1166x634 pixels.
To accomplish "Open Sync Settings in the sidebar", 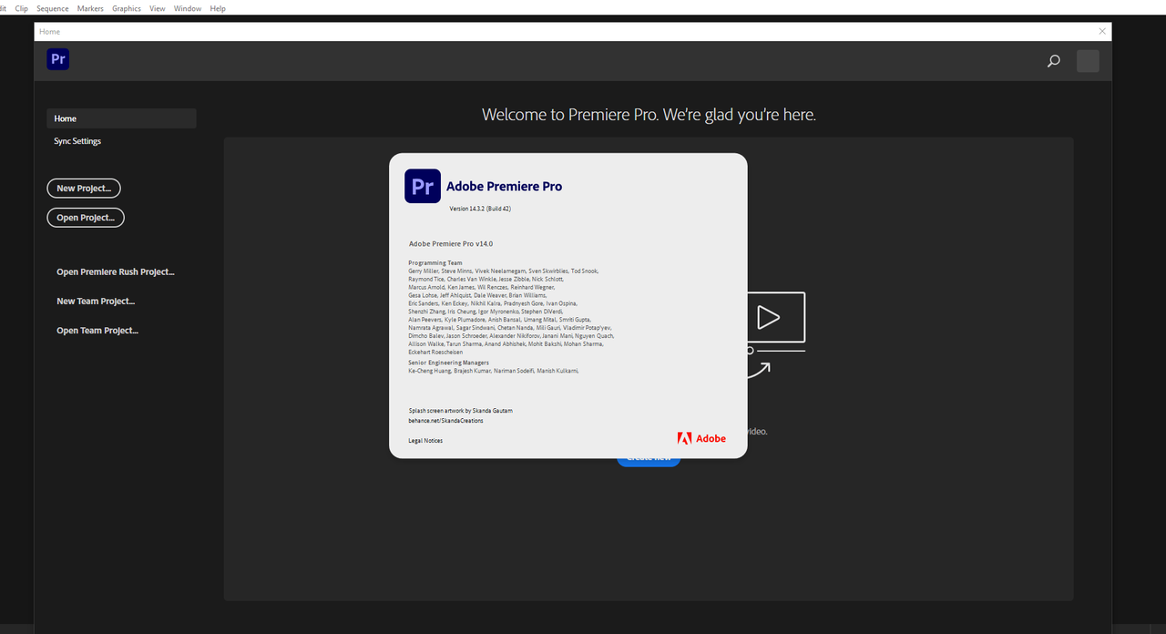I will pos(77,141).
